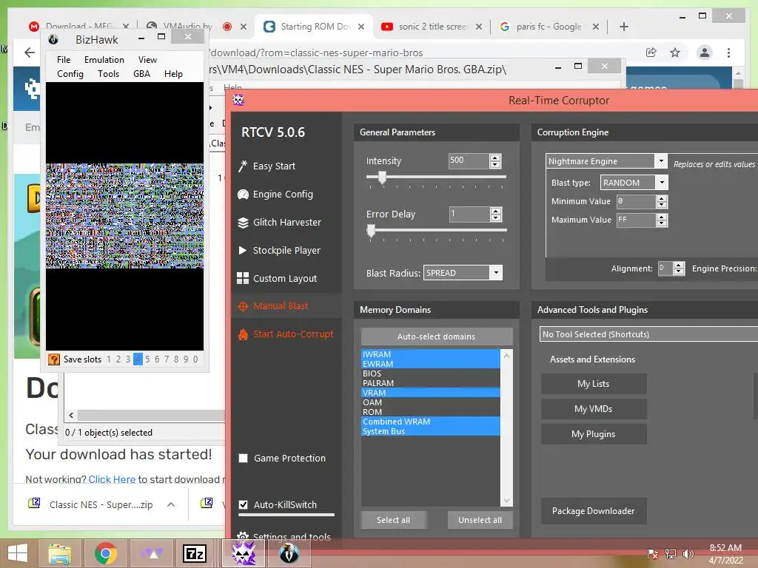Open Blast Radius SPREAD dropdown
Screen dimensions: 758x568
(x=495, y=273)
